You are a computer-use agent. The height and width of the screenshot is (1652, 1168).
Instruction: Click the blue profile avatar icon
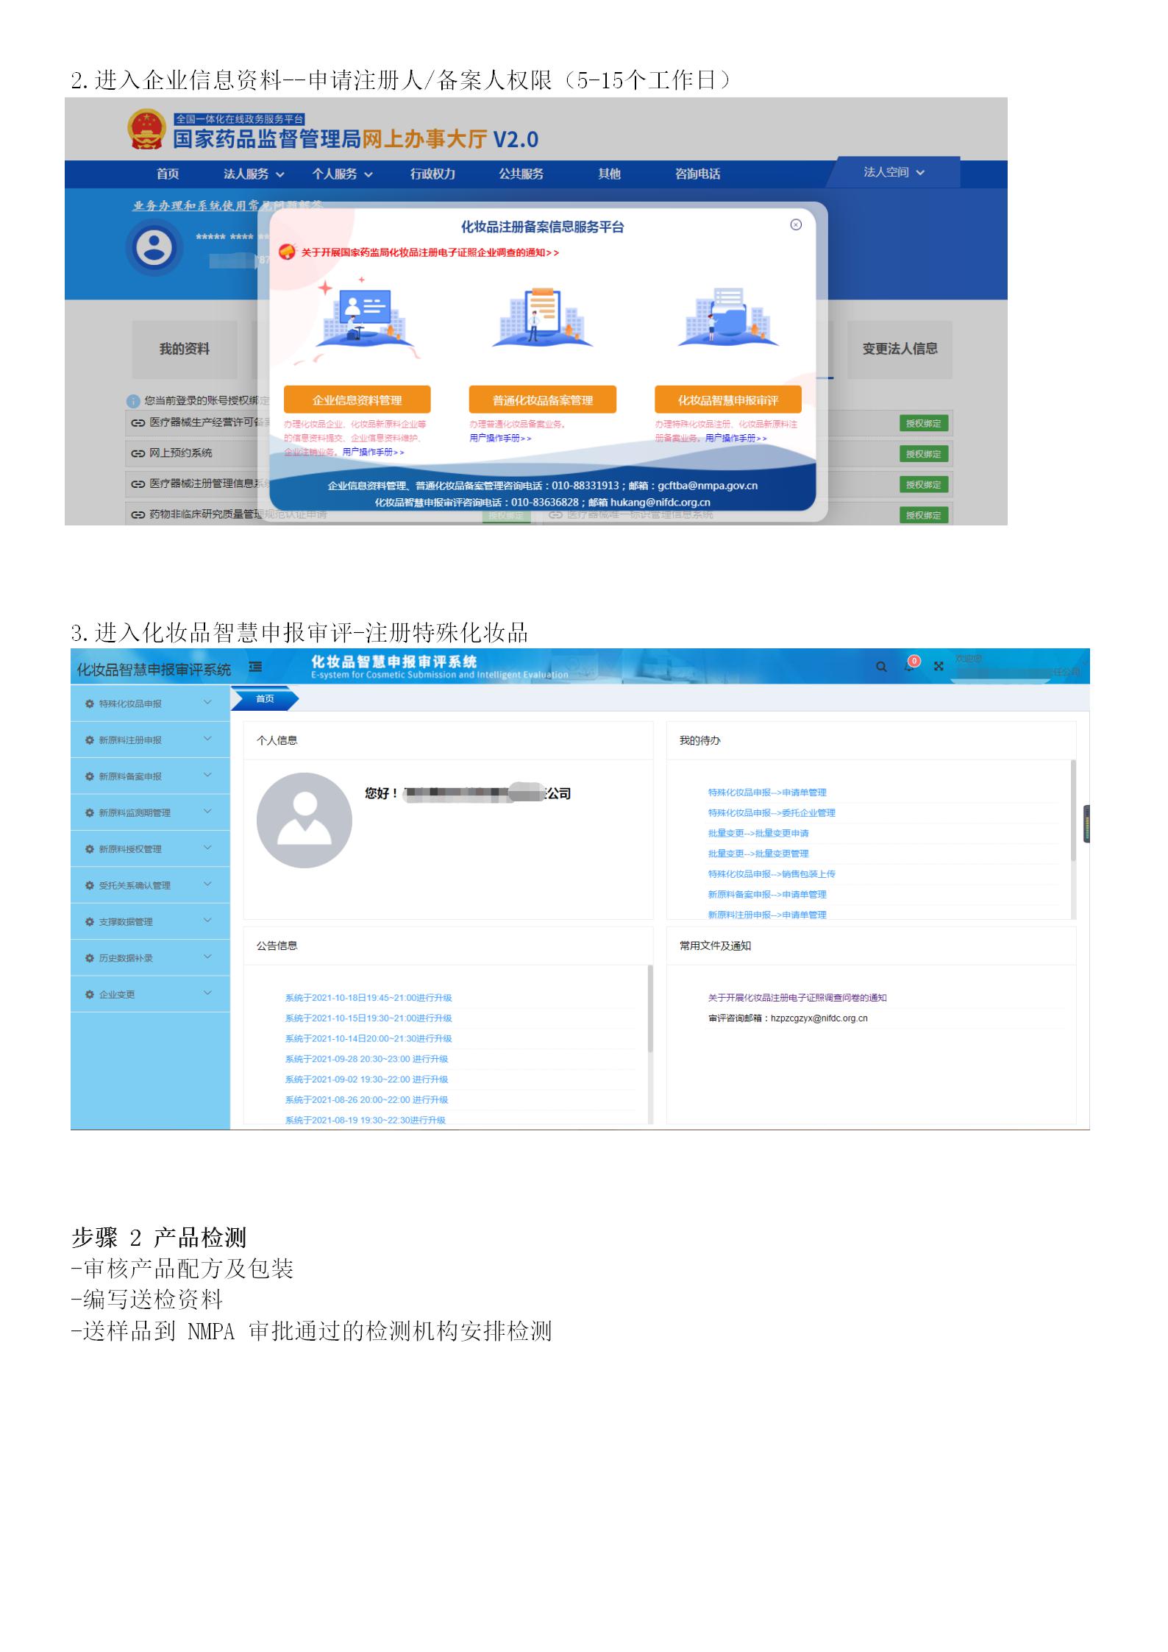click(x=154, y=247)
